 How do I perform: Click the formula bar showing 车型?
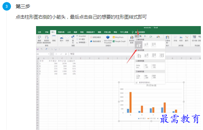tap(135, 54)
